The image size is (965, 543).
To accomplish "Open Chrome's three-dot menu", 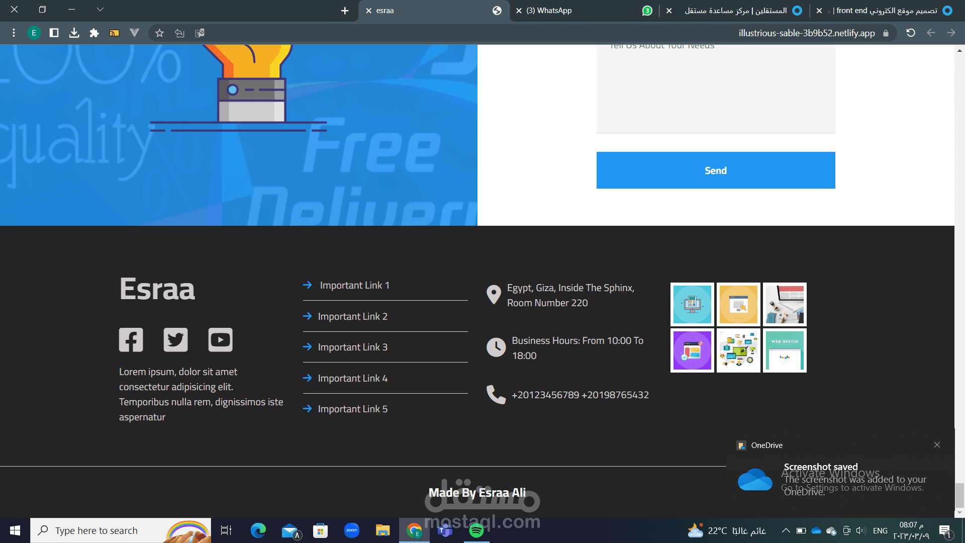I will 14,33.
